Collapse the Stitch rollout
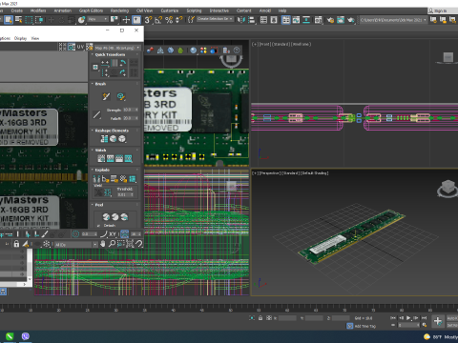 (x=100, y=151)
